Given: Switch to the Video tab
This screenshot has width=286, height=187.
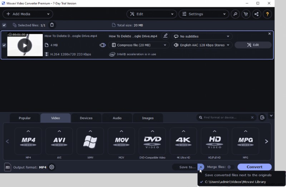Looking at the screenshot, I should [55, 118].
